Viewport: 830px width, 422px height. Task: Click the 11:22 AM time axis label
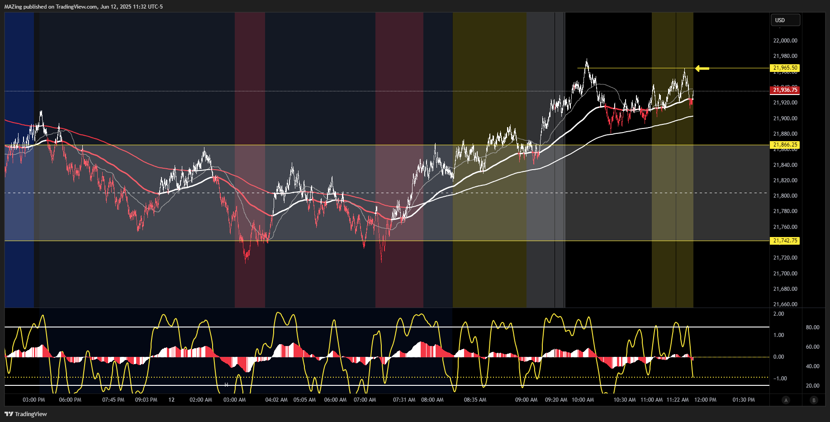click(678, 400)
